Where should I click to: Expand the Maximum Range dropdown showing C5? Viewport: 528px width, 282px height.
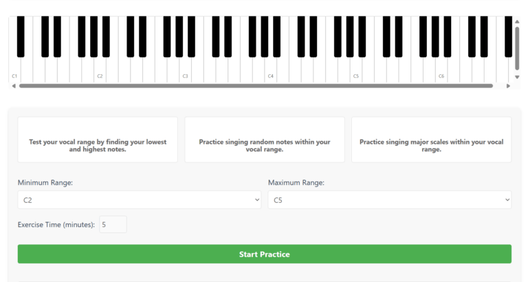pyautogui.click(x=390, y=200)
